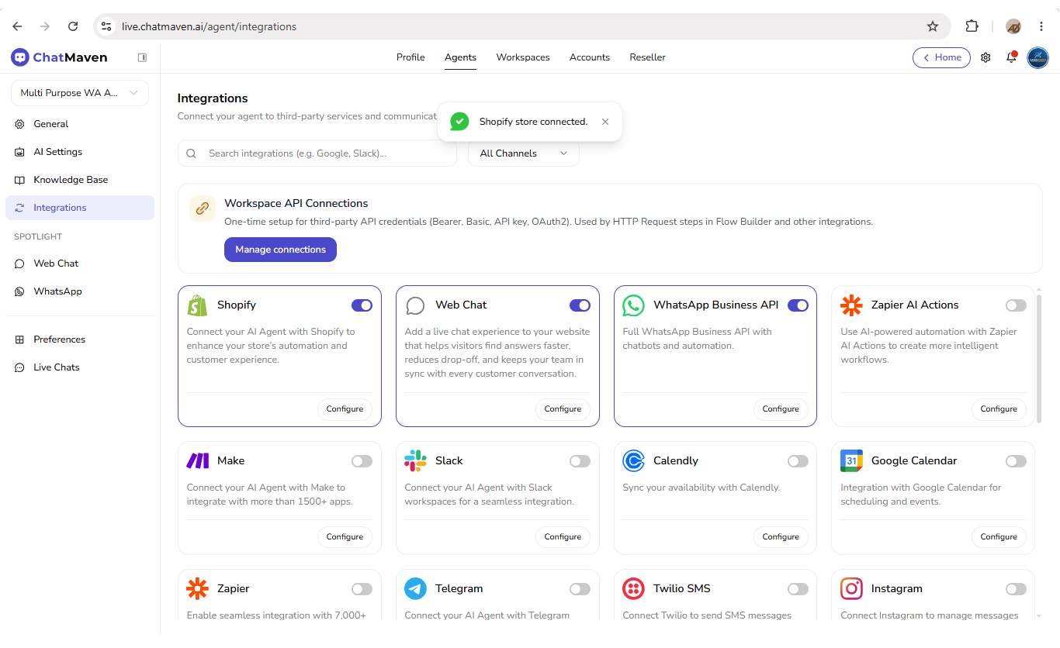Click the Web Chat bubble icon
The image size is (1060, 648).
pos(415,305)
